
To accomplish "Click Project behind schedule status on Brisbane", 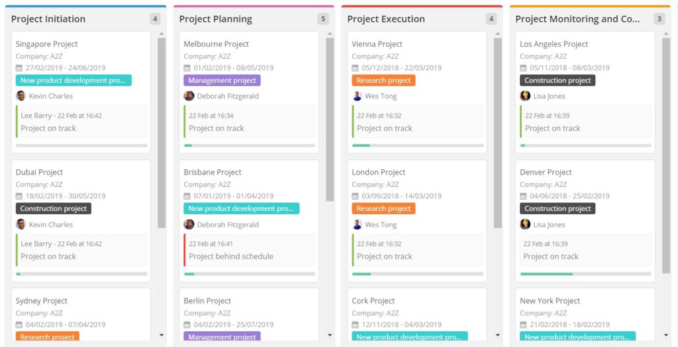I will [230, 256].
